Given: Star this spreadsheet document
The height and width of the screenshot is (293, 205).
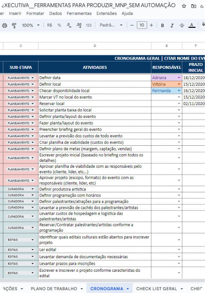Looking at the screenshot, I should pos(184,6).
